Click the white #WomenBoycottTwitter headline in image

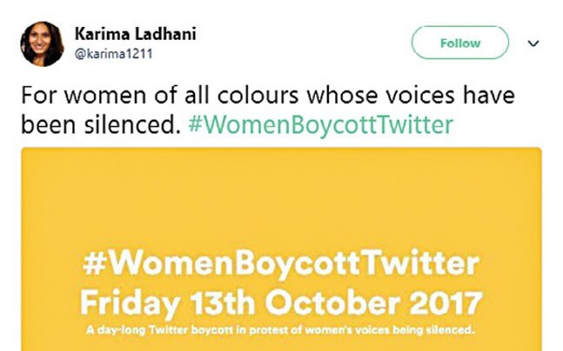280,264
